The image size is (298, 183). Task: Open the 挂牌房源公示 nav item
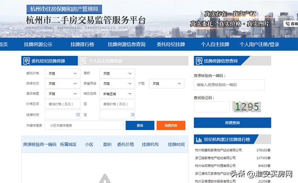38,44
